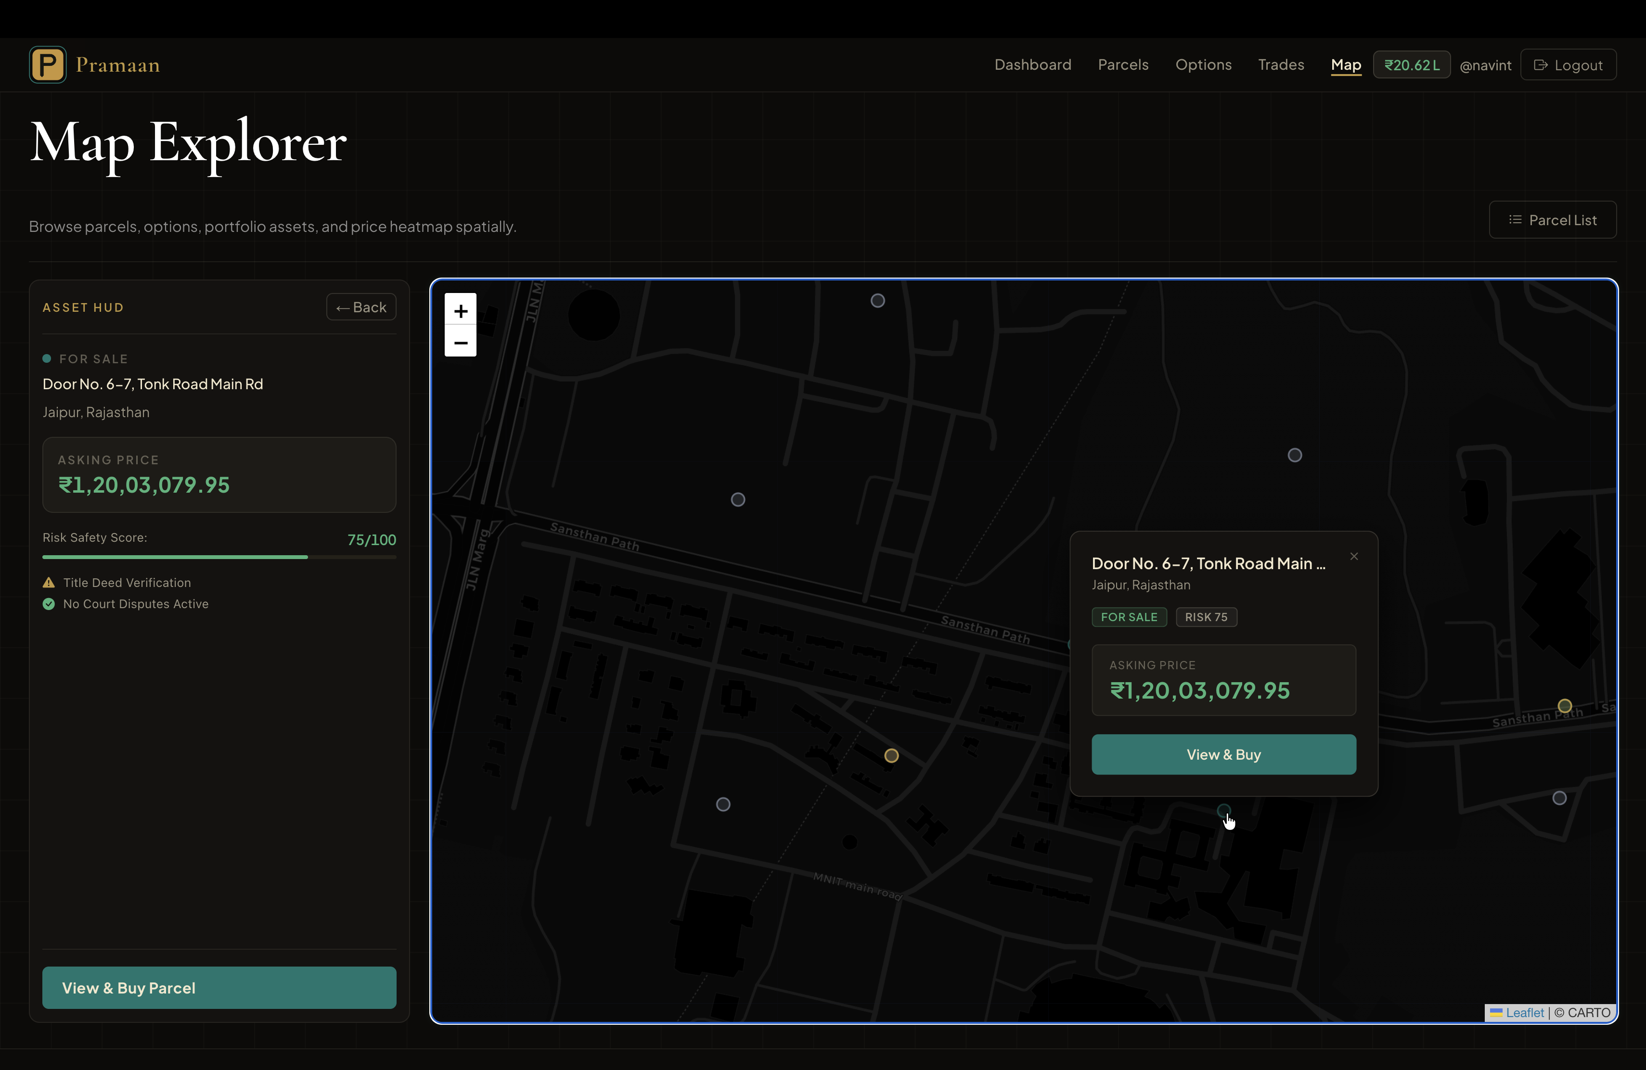Click the HUD asking price ₹1,20,03,079.95
Viewport: 1646px width, 1070px height.
(144, 484)
